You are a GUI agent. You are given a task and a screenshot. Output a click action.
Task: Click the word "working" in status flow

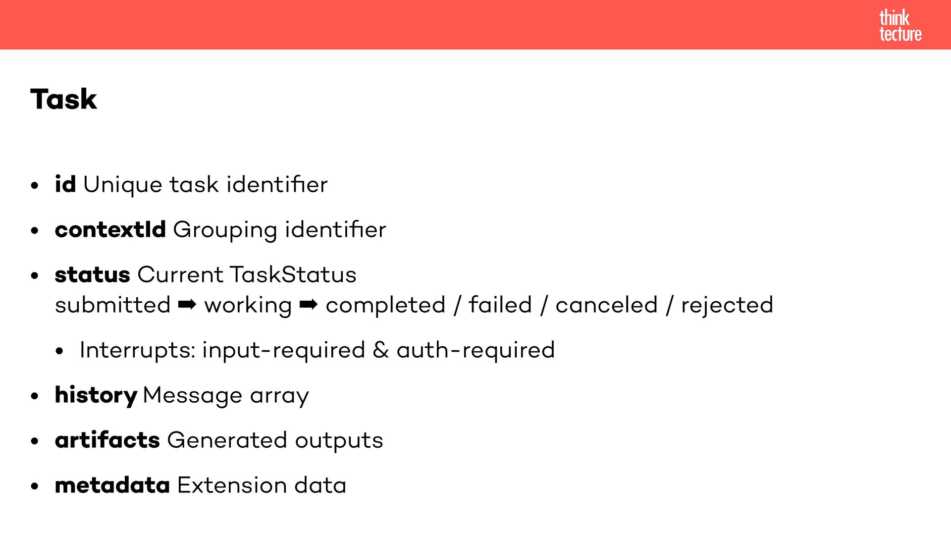point(248,305)
